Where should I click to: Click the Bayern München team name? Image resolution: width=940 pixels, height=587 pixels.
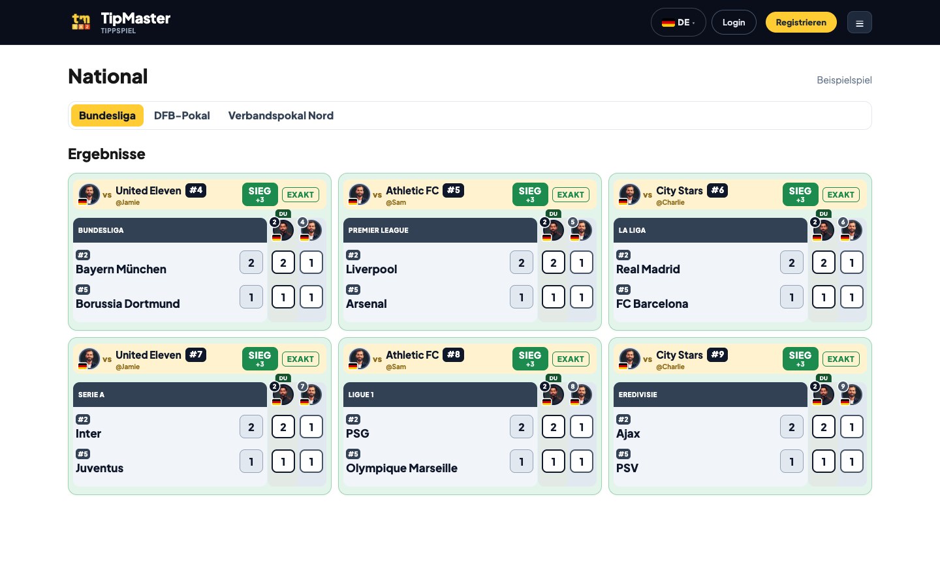coord(121,269)
